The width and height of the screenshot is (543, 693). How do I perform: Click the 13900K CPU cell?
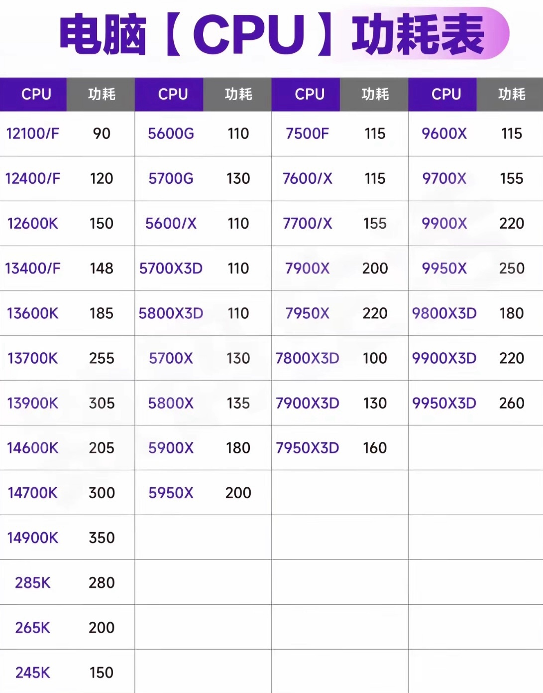click(32, 403)
